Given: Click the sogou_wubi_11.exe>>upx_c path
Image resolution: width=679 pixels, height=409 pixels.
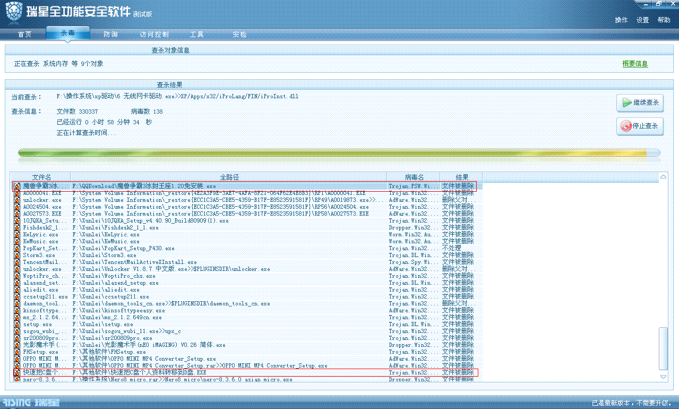Looking at the screenshot, I should [x=126, y=331].
